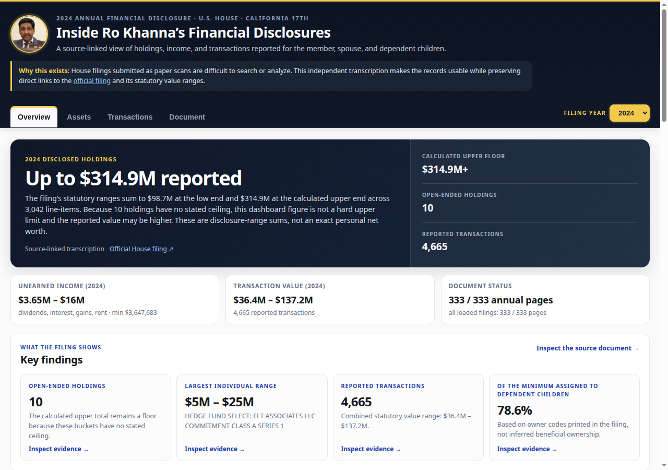Inspect evidence for Open-Ended Holdings card
Viewport: 668px width, 470px height.
58,449
